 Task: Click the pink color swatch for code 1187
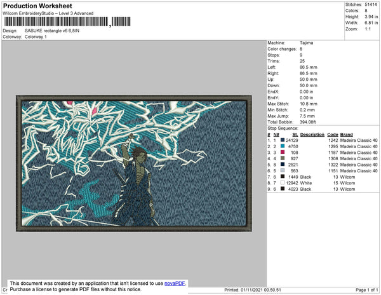click(x=283, y=152)
